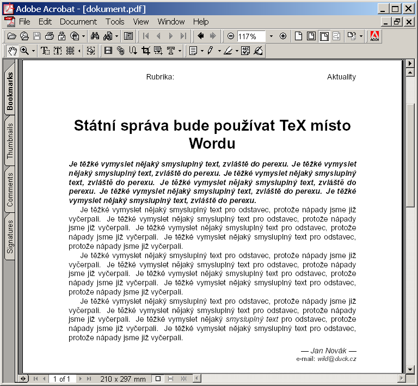Select the Pencil tool

point(210,51)
